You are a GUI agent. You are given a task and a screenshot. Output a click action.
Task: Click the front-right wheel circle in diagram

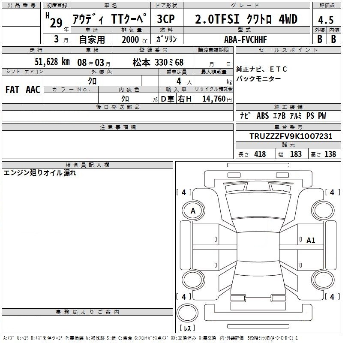coord(324,211)
